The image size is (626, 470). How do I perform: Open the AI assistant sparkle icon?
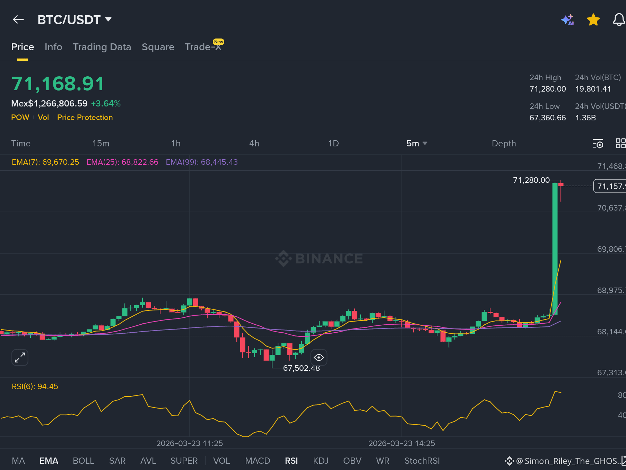pyautogui.click(x=567, y=20)
